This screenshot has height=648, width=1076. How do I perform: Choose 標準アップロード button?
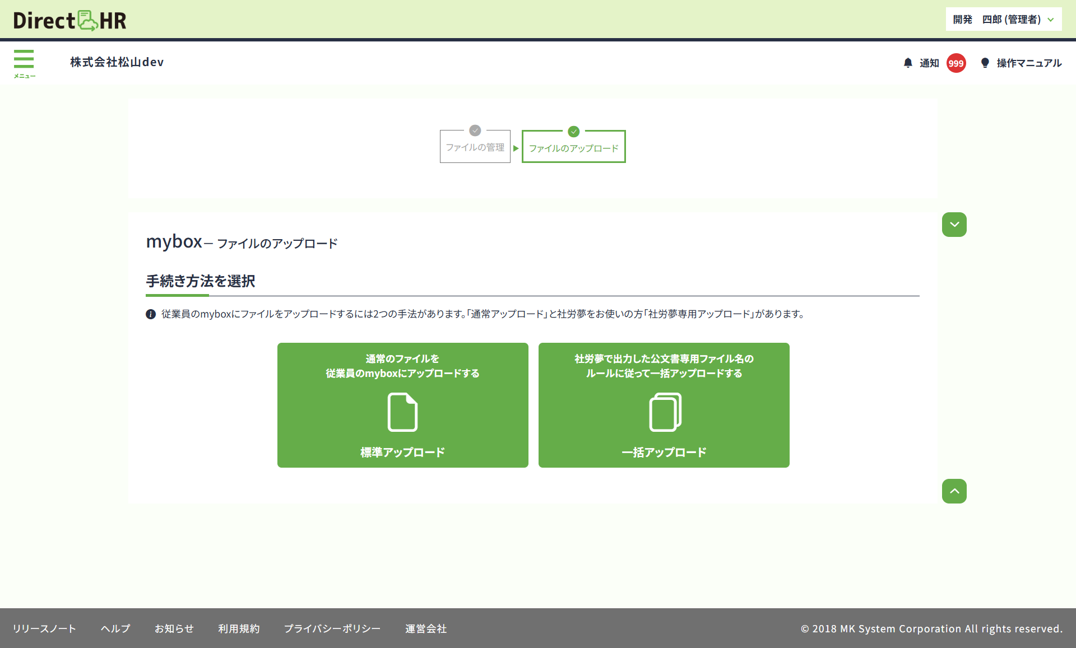(x=402, y=452)
